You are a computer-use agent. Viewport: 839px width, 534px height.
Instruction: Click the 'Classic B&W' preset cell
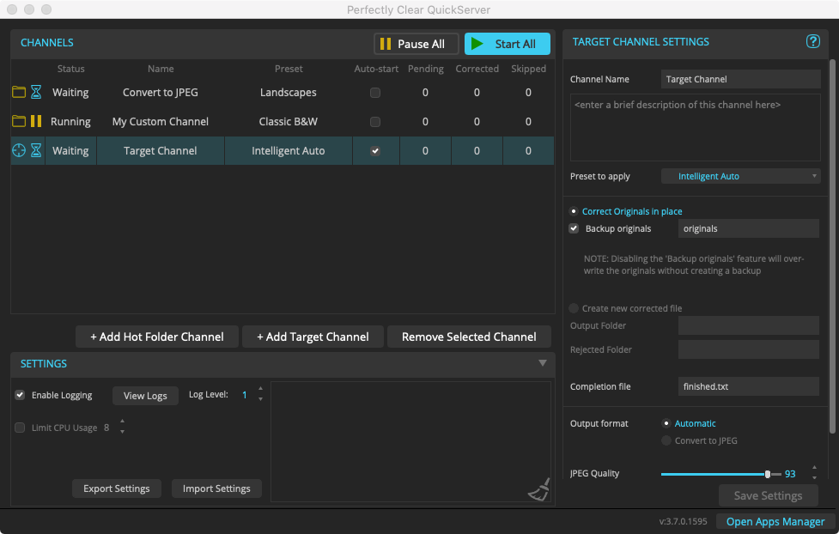289,121
